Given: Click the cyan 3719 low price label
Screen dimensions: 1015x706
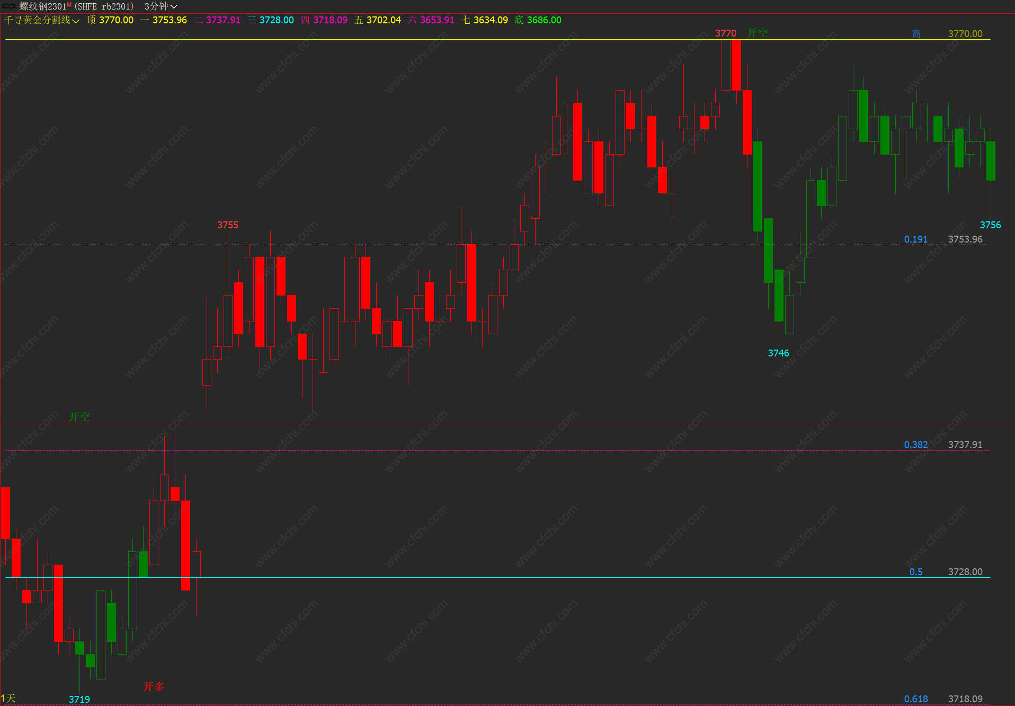Looking at the screenshot, I should click(79, 700).
